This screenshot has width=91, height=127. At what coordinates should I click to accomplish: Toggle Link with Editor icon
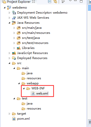(x=55, y=2)
